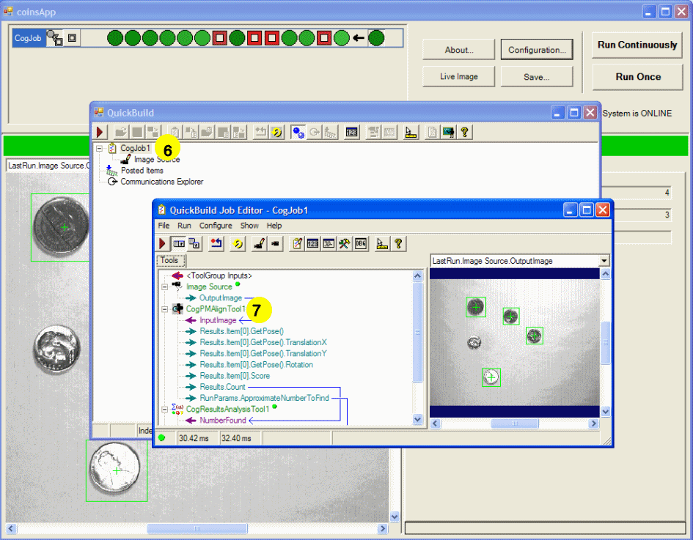Click the yellow reset cycle icon in Job Editor
This screenshot has width=693, height=540.
coord(237,244)
